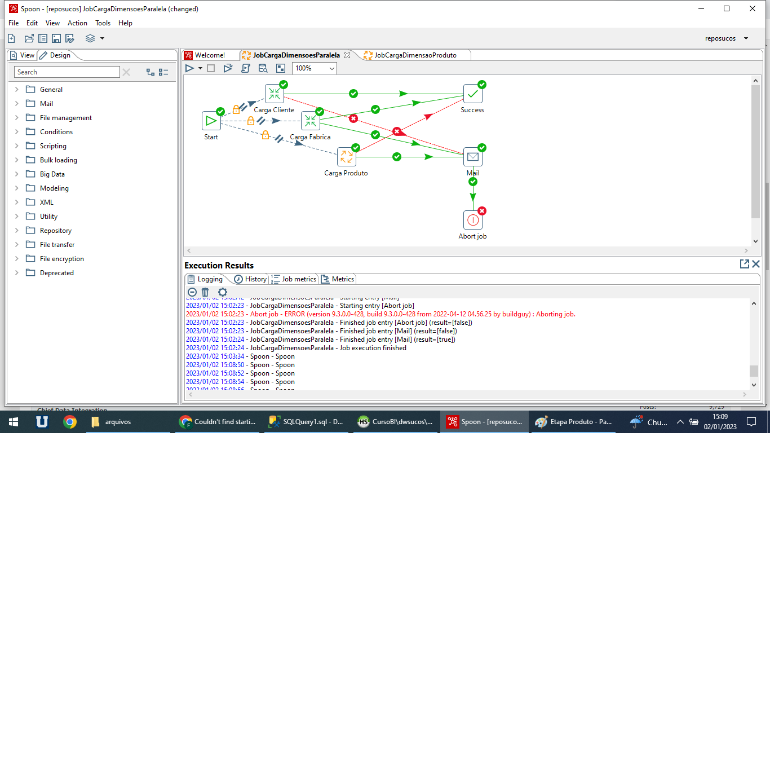Image resolution: width=770 pixels, height=776 pixels.
Task: Select the Carga Produto job entry
Action: (x=347, y=157)
